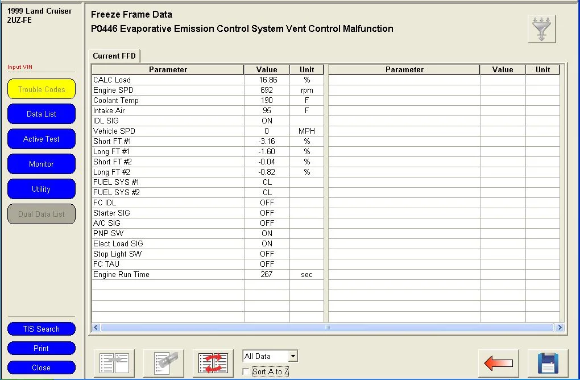The width and height of the screenshot is (580, 380).
Task: Select the Current FFD tab
Action: (x=114, y=56)
